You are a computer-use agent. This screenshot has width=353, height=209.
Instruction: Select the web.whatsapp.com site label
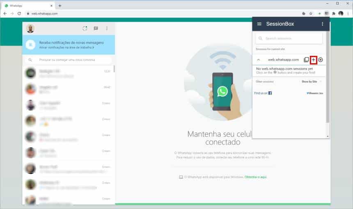point(284,60)
